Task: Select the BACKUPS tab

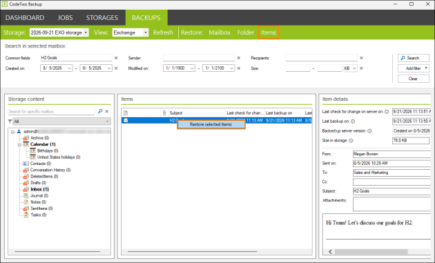Action: (x=146, y=18)
